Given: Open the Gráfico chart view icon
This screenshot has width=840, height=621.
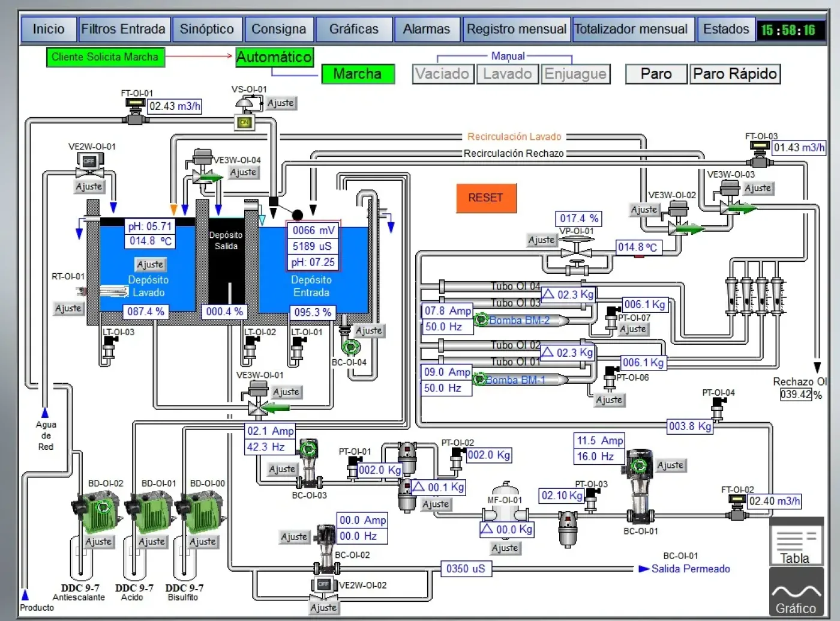Looking at the screenshot, I should coord(796,593).
